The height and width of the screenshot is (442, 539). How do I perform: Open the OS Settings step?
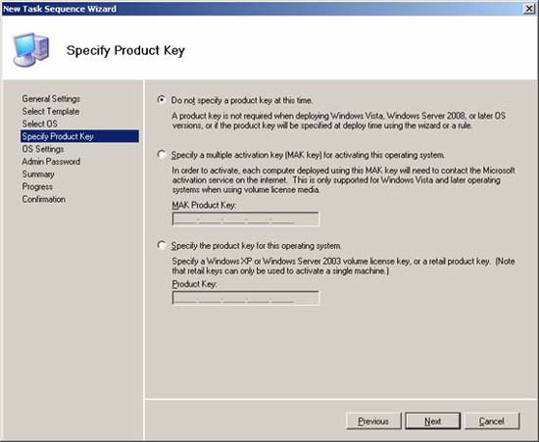[42, 149]
